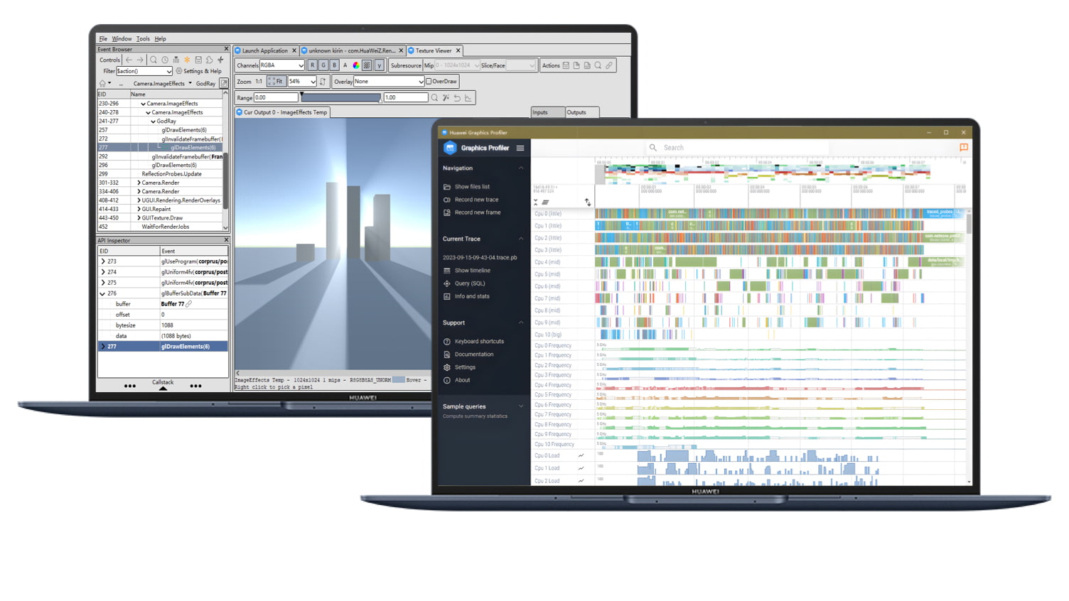Screen dimensions: 1069x601
Task: Click the flip vertical icon beside zoom percentage
Action: 323,82
